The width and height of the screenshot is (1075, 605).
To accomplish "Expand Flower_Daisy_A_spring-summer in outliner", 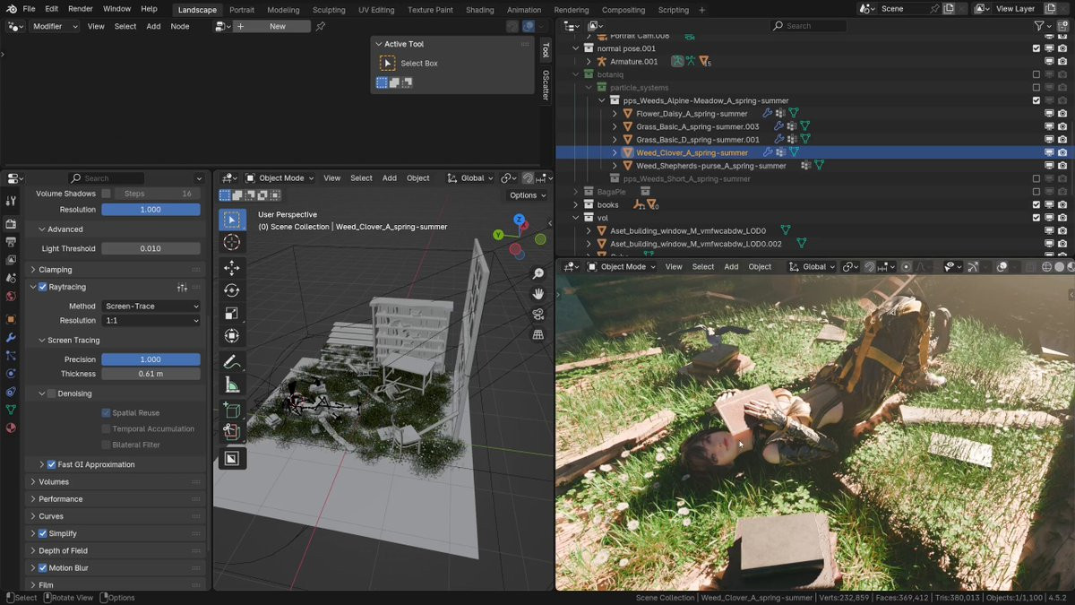I will click(615, 114).
